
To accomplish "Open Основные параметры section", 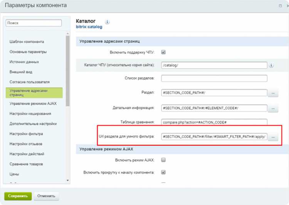I will pos(28,52).
